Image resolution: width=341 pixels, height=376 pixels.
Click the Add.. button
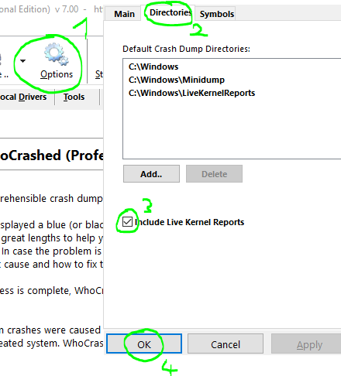click(151, 174)
